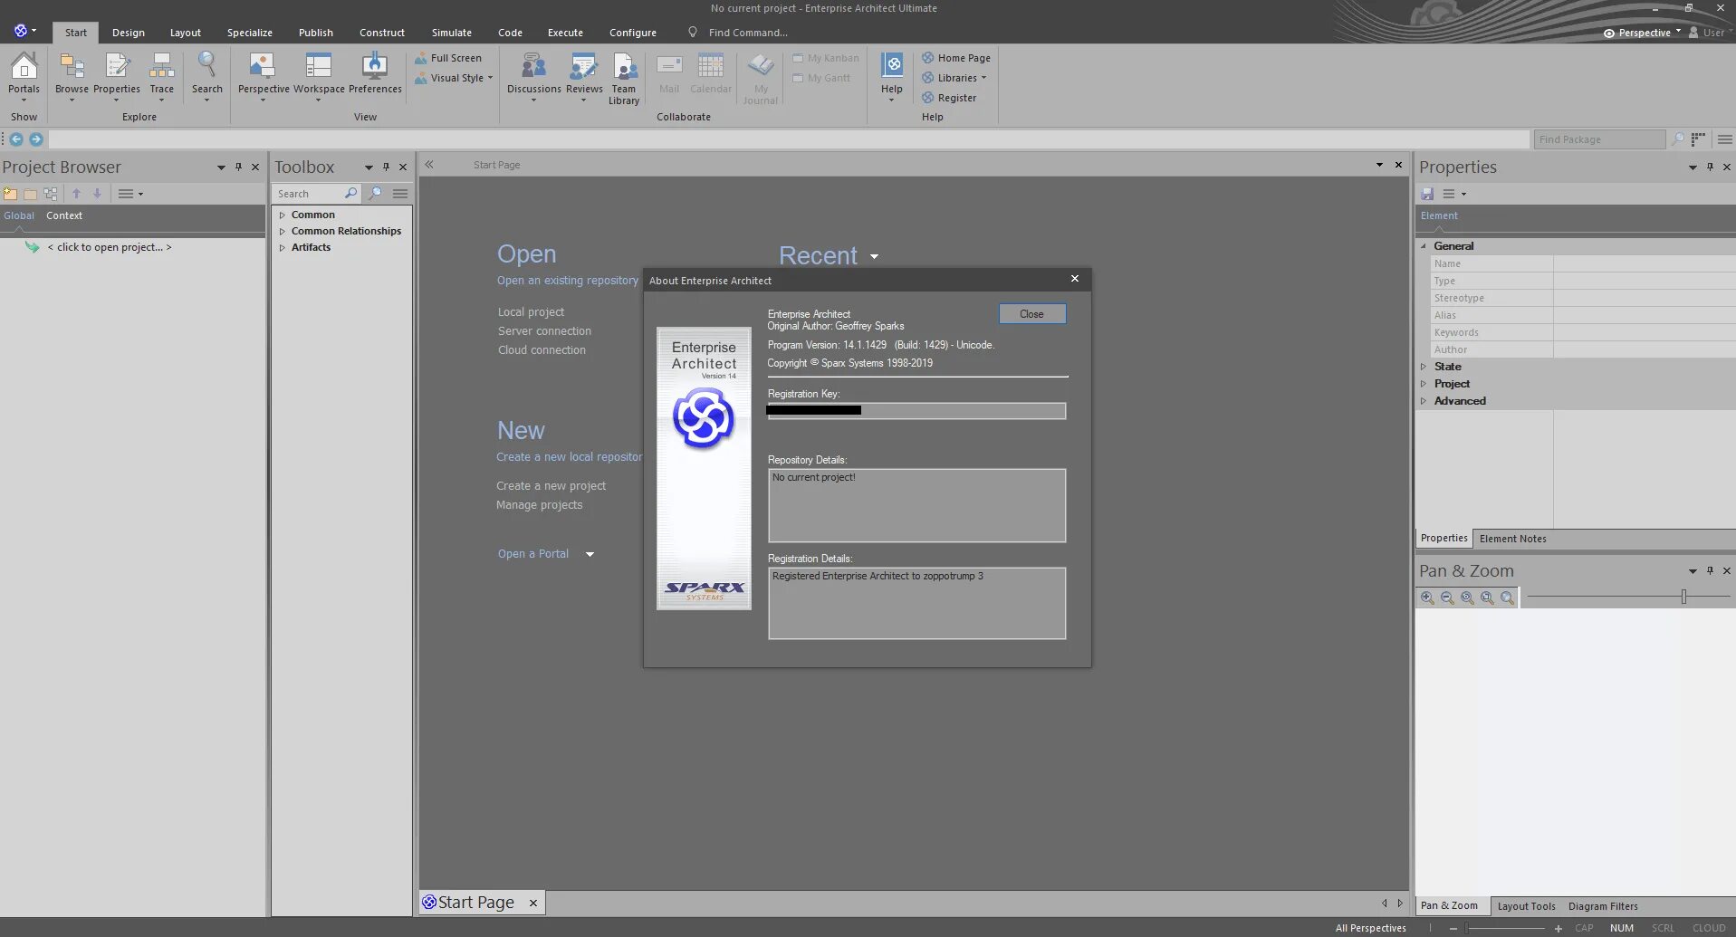Select the Context tab in Project Browser
The height and width of the screenshot is (937, 1736).
click(64, 215)
